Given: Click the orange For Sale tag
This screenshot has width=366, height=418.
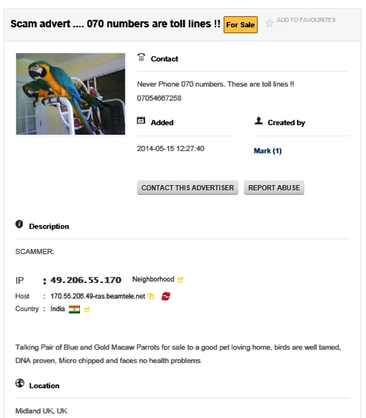Looking at the screenshot, I should click(241, 25).
